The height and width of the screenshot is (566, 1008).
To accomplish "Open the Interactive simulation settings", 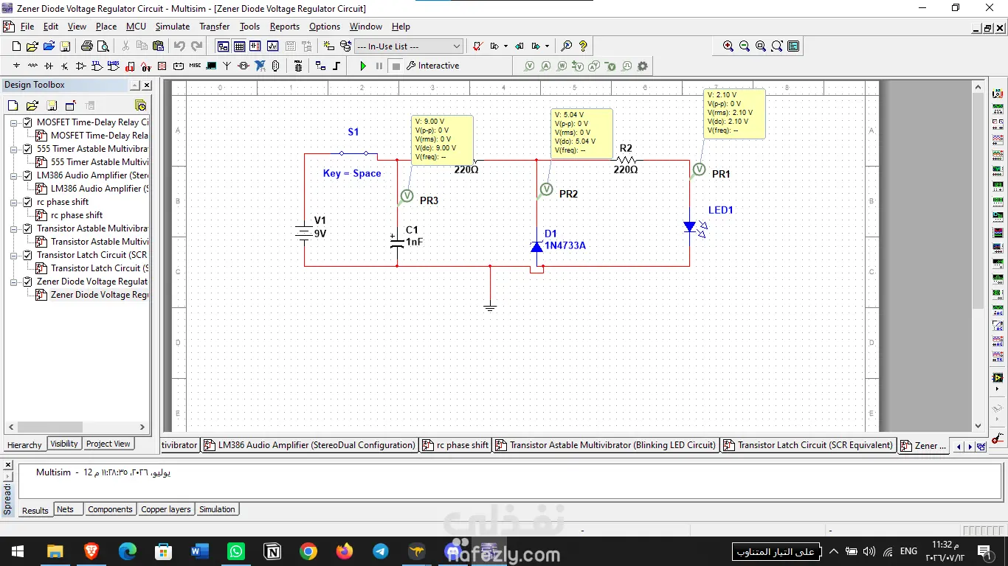I will (x=432, y=66).
